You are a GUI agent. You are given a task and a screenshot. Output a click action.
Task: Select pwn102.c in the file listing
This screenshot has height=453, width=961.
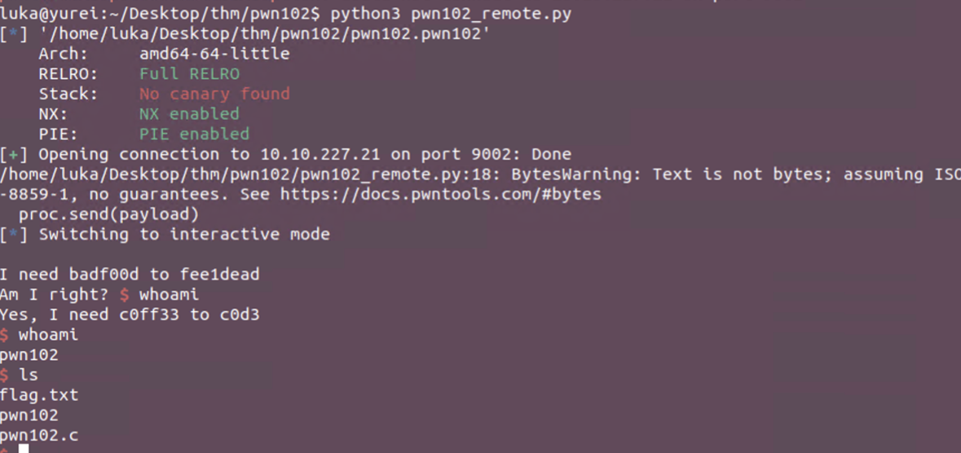(x=39, y=435)
